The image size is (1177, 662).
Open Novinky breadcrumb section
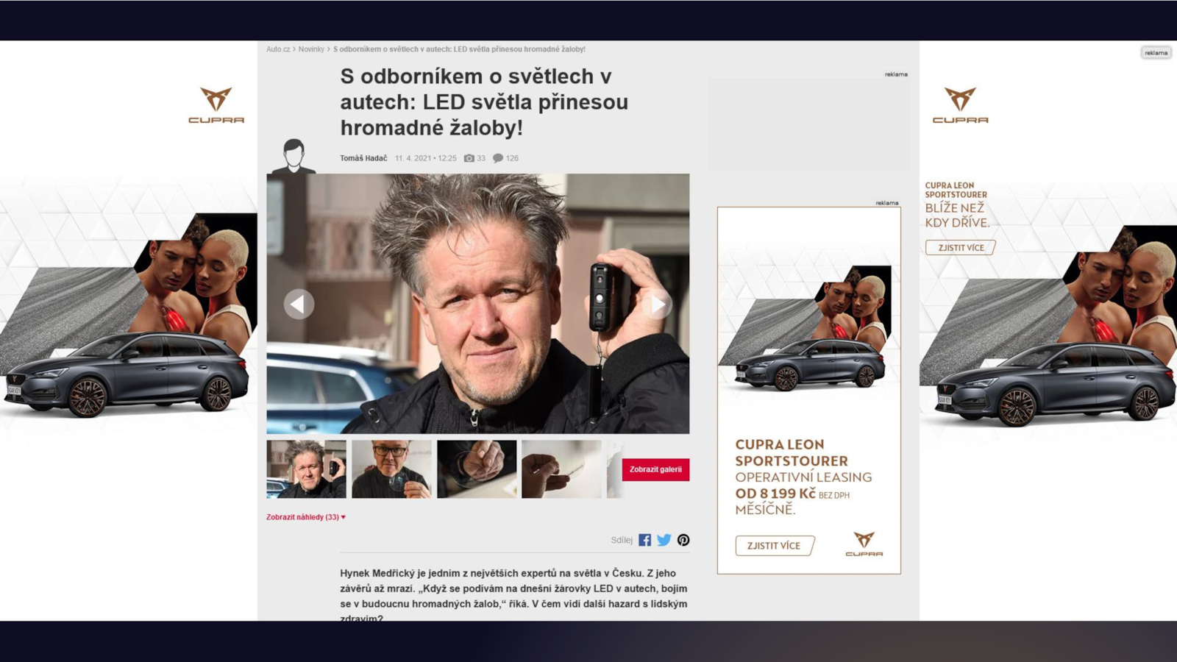(311, 49)
